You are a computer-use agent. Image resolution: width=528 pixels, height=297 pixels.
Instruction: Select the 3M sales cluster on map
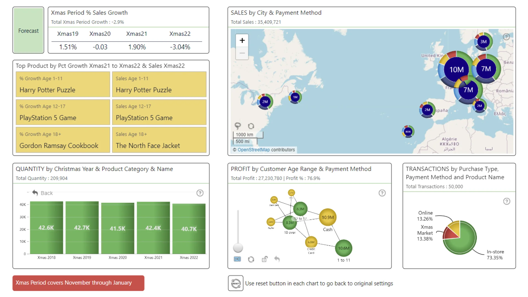tap(483, 42)
